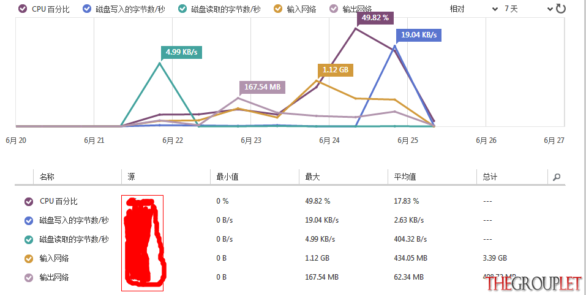Toggle 磁盘写入的字节数/秒 legend checkbox above chart

coord(87,9)
